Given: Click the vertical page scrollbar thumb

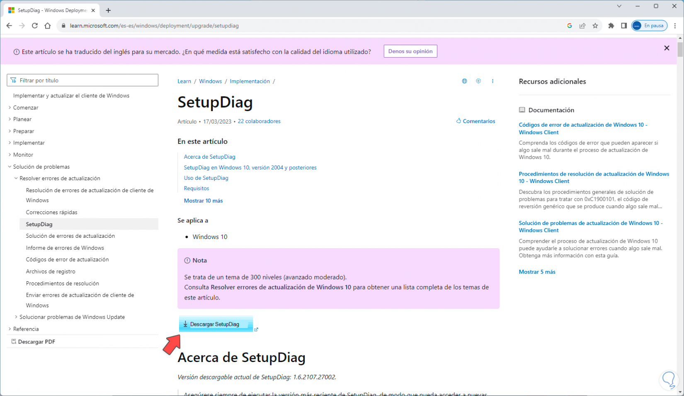Looking at the screenshot, I should (x=680, y=49).
